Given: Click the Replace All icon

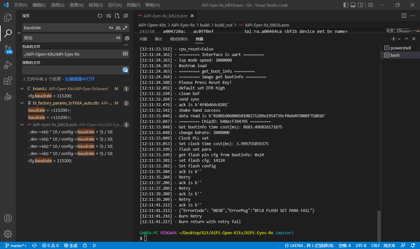Looking at the screenshot, I should pos(127,38).
